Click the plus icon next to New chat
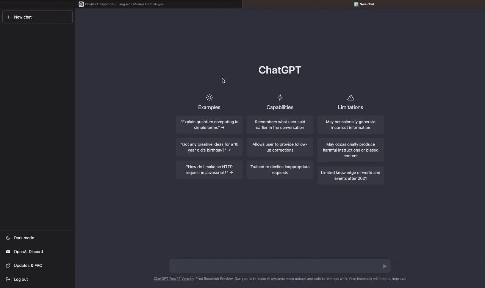This screenshot has height=288, width=485. tap(8, 17)
